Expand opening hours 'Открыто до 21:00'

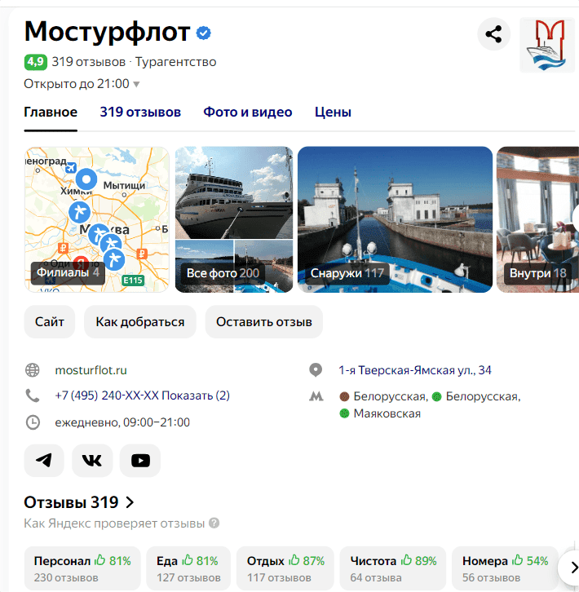[82, 84]
